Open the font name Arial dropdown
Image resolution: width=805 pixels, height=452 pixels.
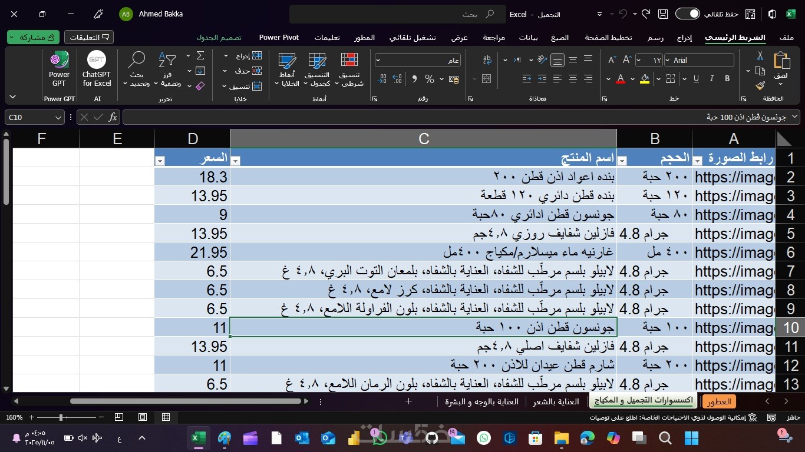[668, 61]
